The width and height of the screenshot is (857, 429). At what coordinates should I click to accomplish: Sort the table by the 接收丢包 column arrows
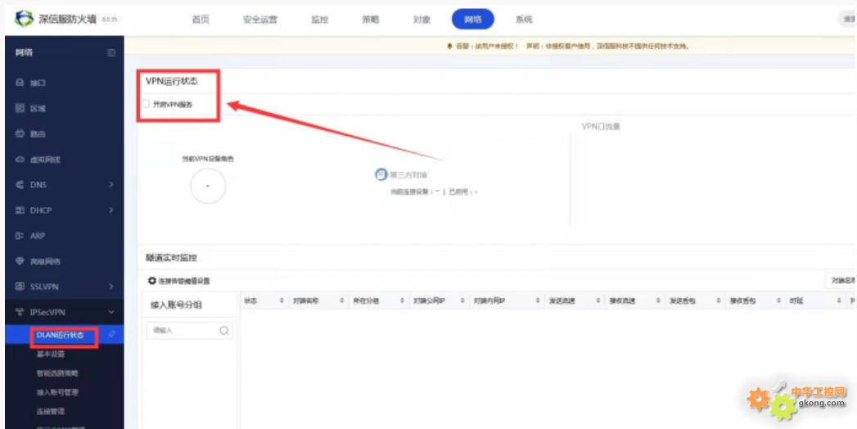click(778, 301)
